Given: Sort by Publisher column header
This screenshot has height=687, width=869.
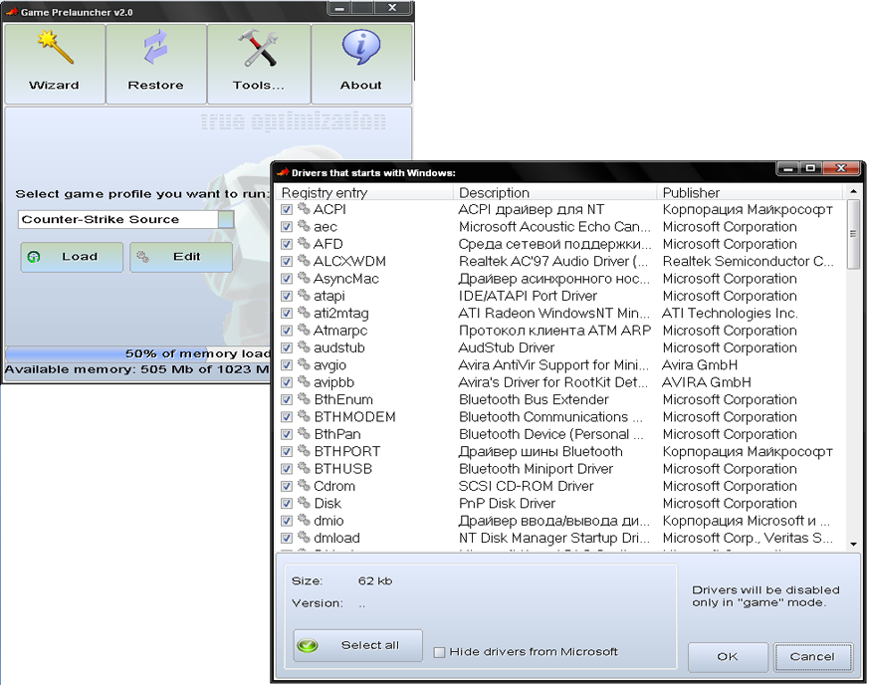Looking at the screenshot, I should coord(750,192).
